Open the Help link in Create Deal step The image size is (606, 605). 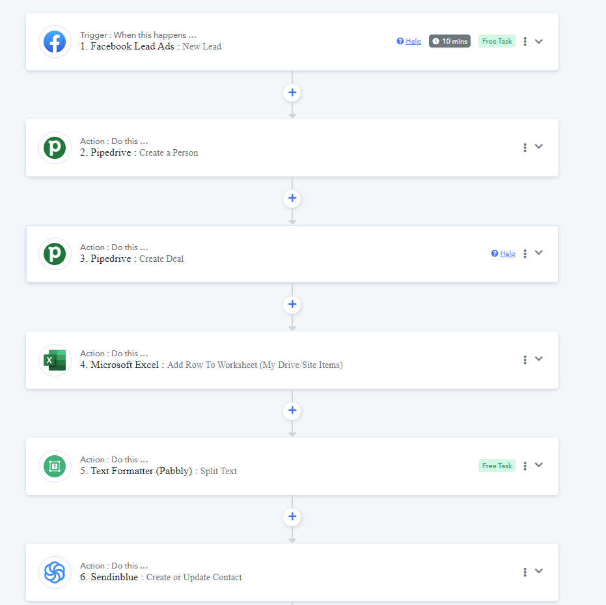[503, 253]
